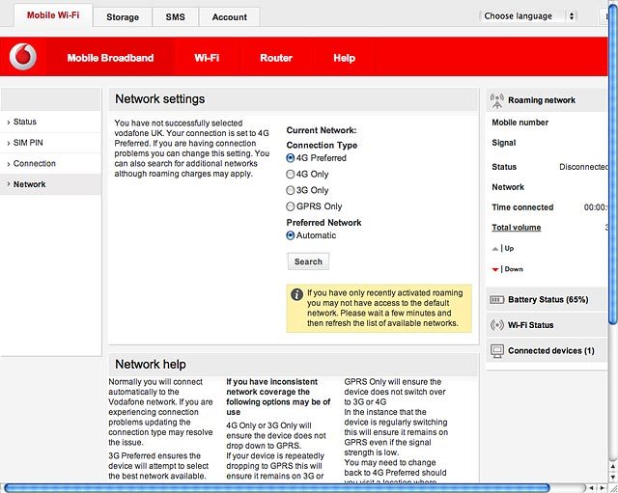This screenshot has width=618, height=493.
Task: Click the Network help heading
Action: pyautogui.click(x=151, y=365)
